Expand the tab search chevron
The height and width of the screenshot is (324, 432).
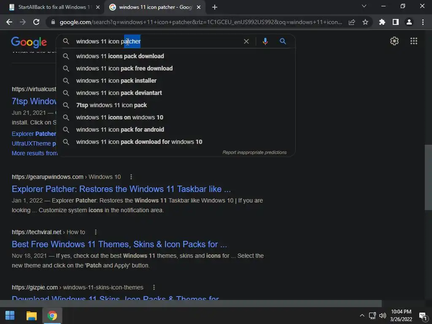coord(364,6)
